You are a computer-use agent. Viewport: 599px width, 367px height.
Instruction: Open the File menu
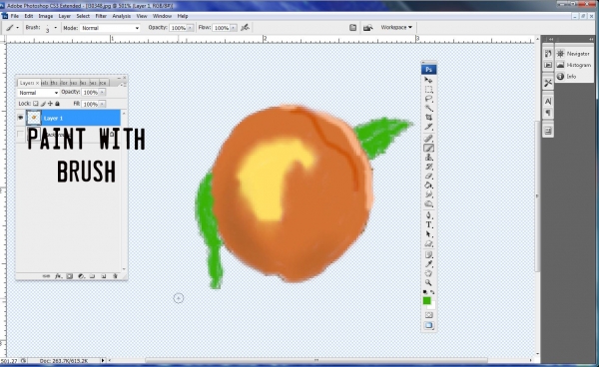click(x=15, y=16)
